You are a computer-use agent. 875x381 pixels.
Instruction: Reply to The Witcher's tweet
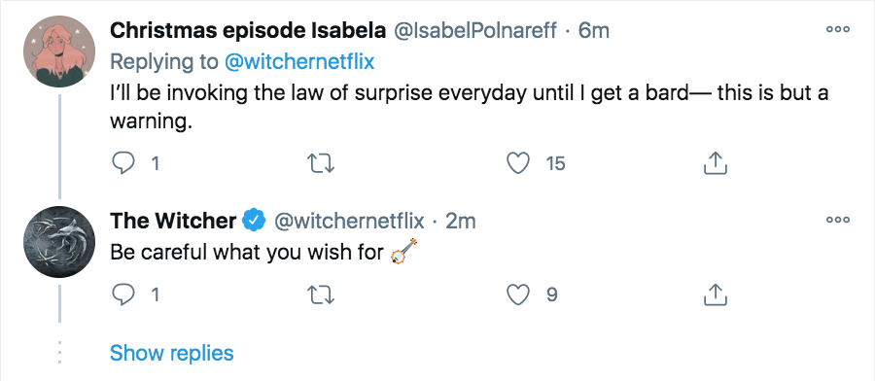click(123, 294)
